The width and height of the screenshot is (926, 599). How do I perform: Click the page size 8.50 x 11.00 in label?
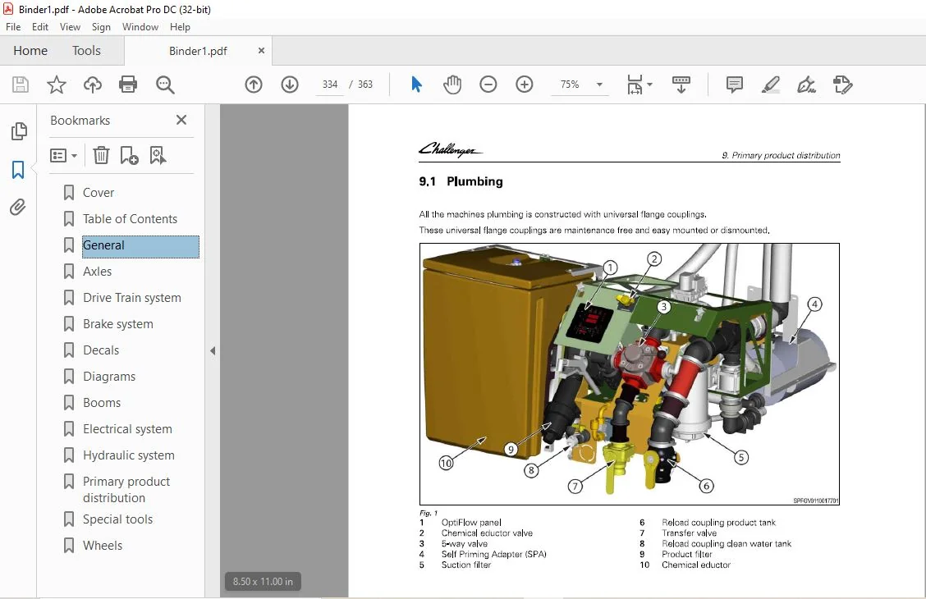(262, 581)
